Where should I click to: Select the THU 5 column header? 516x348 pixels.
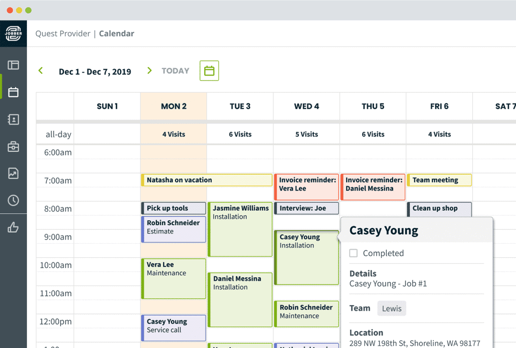click(373, 106)
